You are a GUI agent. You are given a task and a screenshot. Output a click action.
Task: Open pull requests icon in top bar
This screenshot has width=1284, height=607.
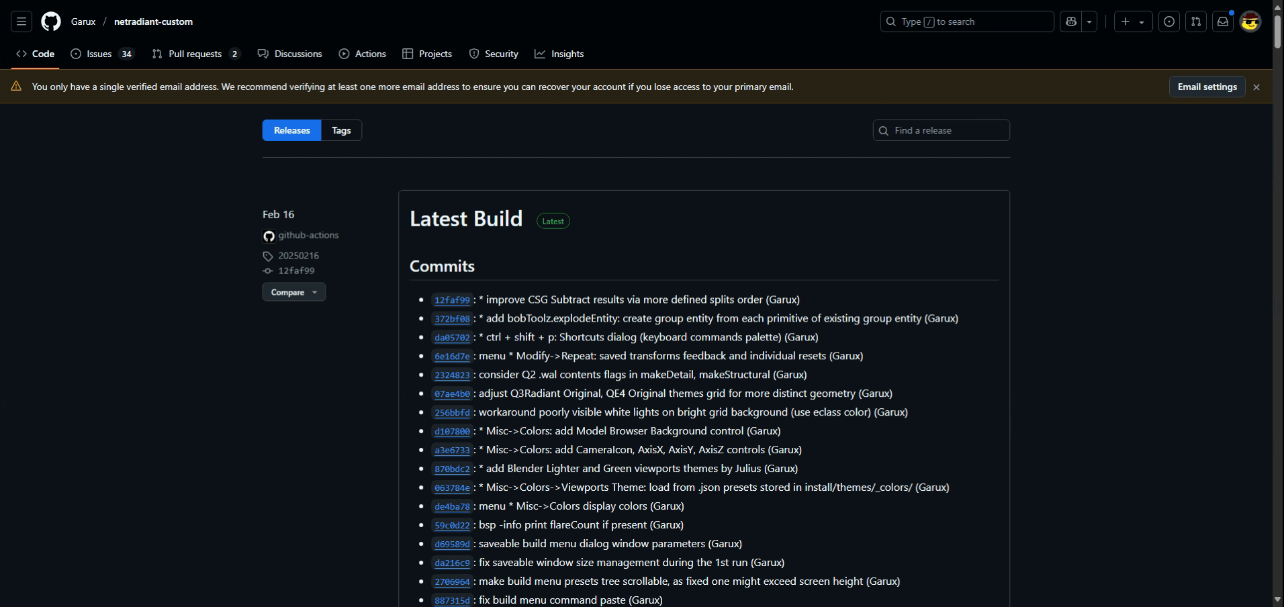[x=1196, y=21]
